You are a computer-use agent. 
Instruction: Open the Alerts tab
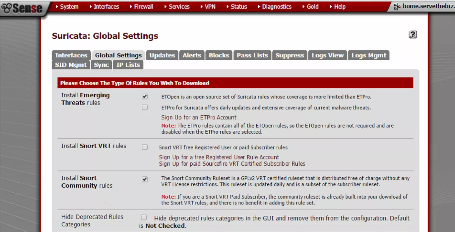point(192,55)
